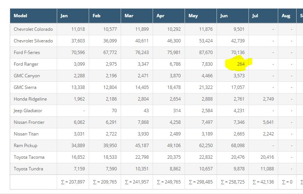303x194 pixels.
Task: Sort by the Feb column header
Action: pyautogui.click(x=105, y=16)
